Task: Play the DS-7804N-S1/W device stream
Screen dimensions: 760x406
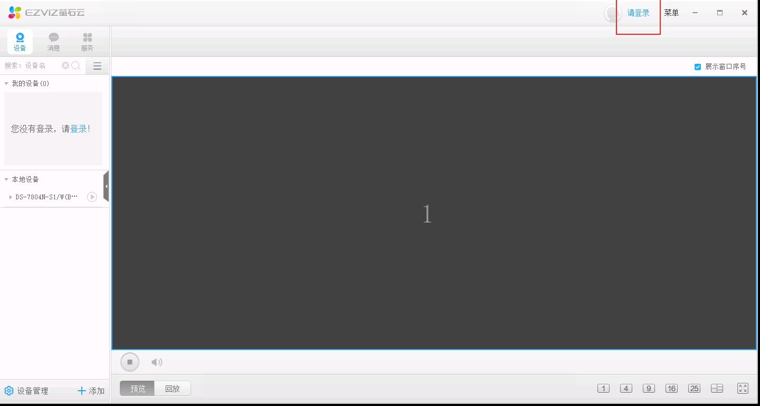Action: pos(92,197)
